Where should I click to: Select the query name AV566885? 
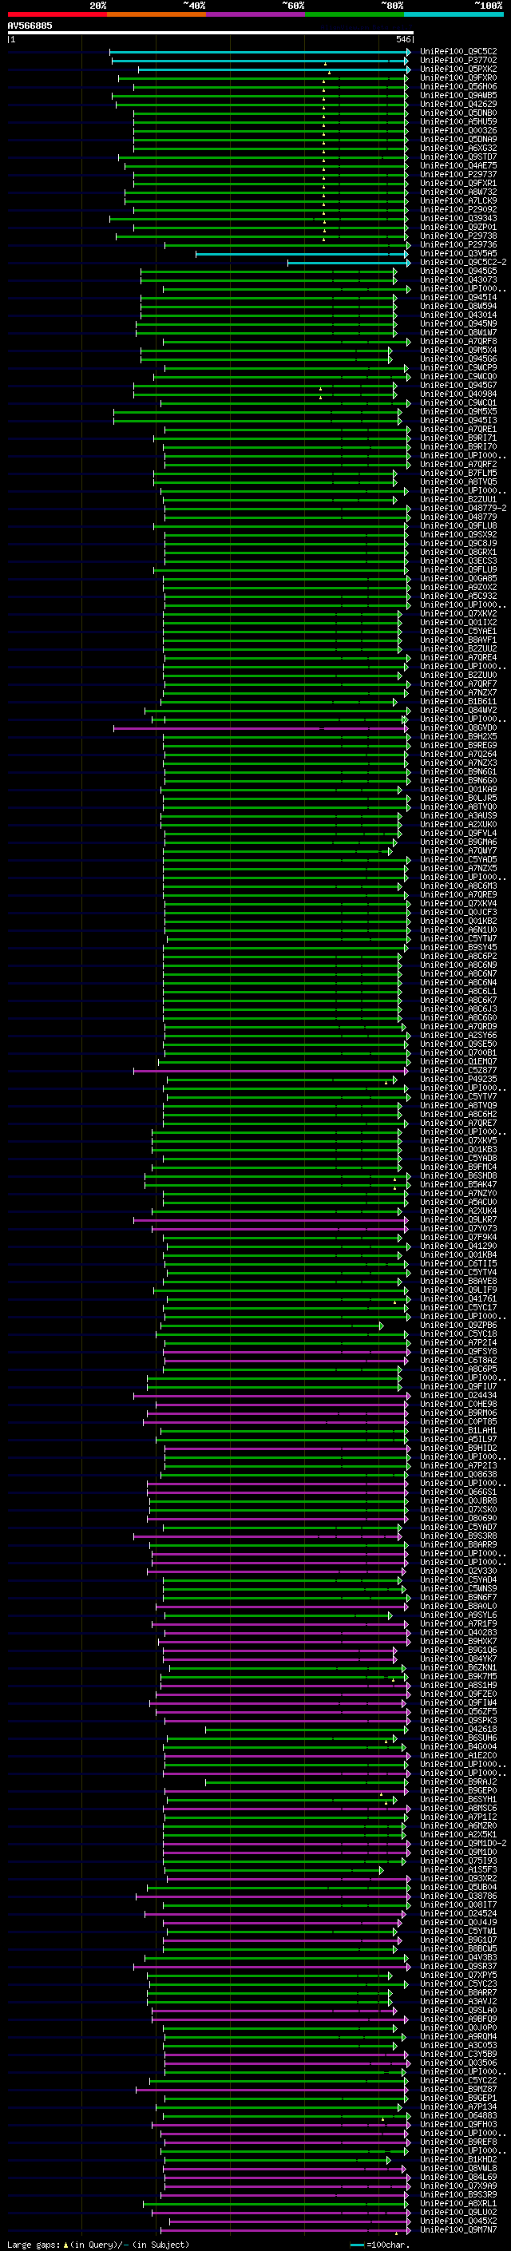(x=30, y=26)
